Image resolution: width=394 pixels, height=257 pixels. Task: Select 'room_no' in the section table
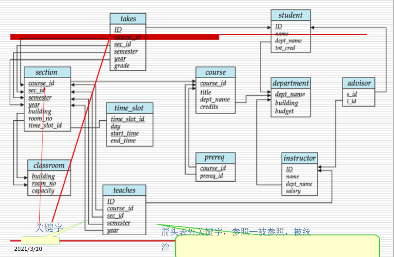[40, 118]
